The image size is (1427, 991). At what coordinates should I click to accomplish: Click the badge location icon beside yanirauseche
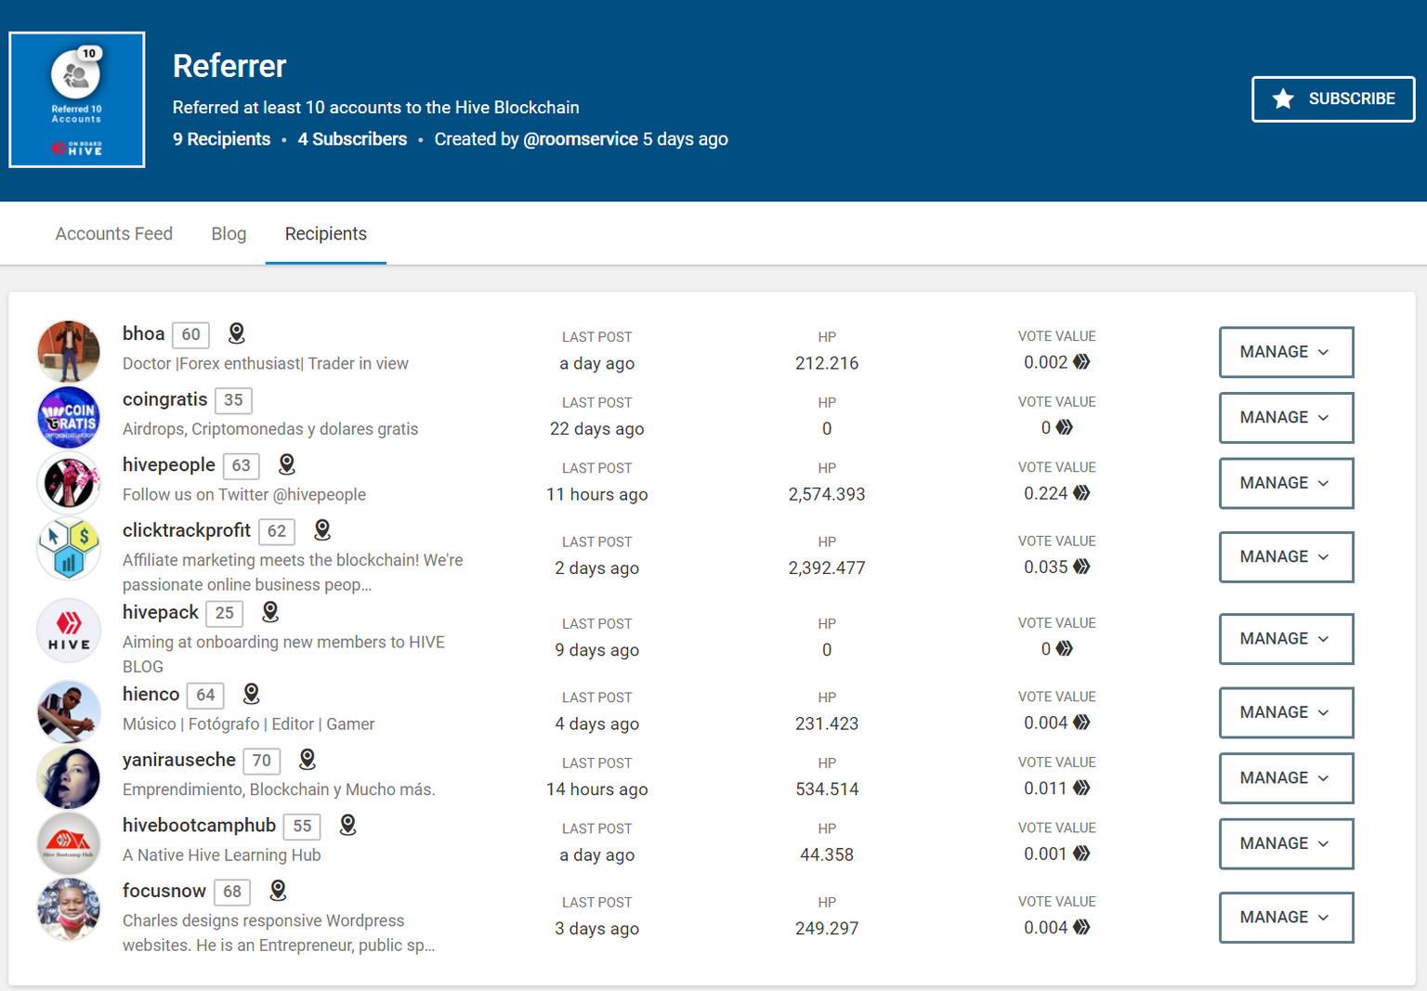click(x=308, y=760)
